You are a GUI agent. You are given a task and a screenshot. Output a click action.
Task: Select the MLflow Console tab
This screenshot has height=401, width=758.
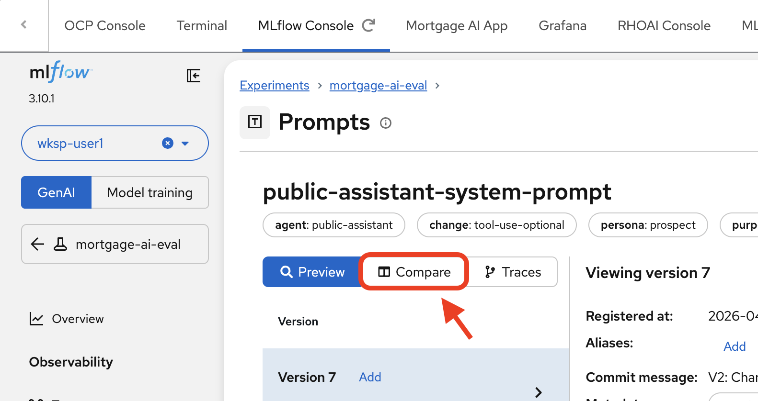pyautogui.click(x=306, y=25)
